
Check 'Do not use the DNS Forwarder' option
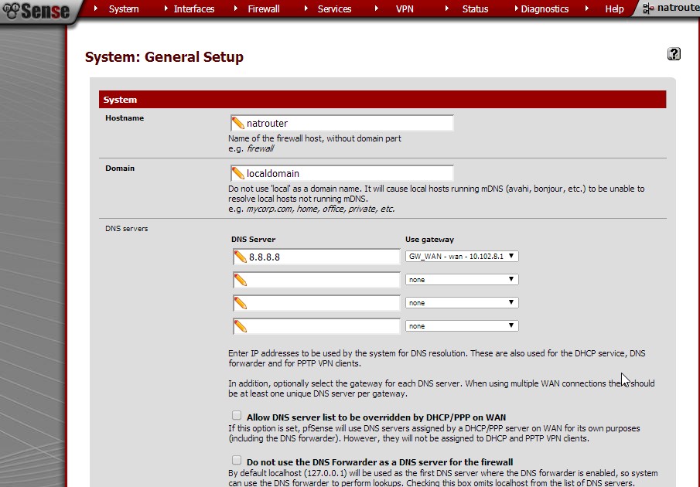pyautogui.click(x=237, y=461)
